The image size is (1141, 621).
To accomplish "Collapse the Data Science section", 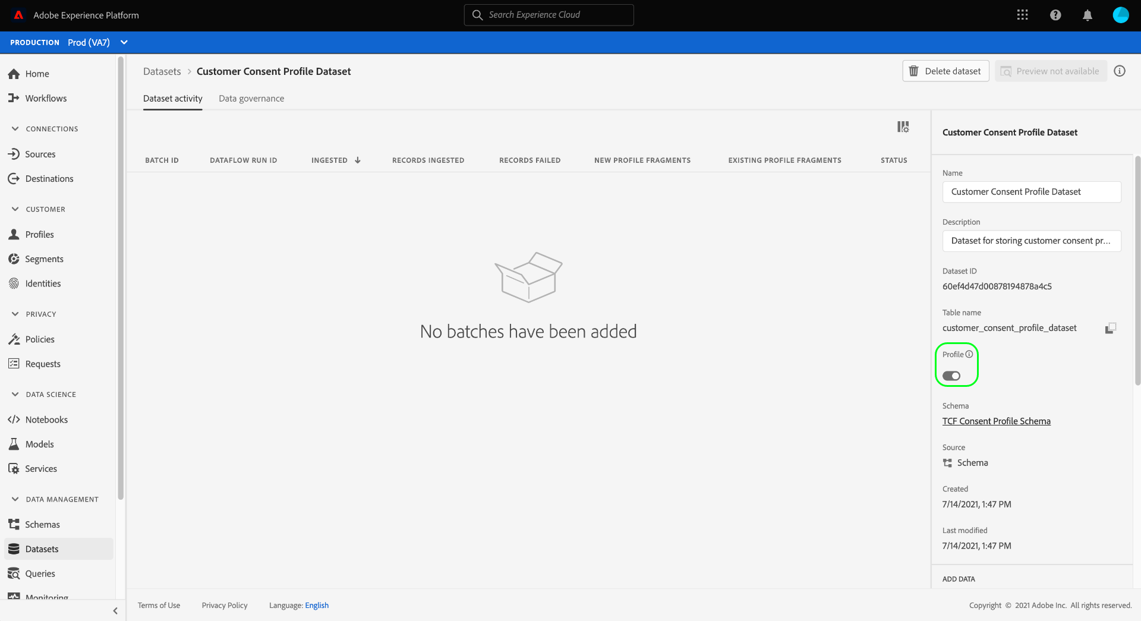I will (x=15, y=394).
